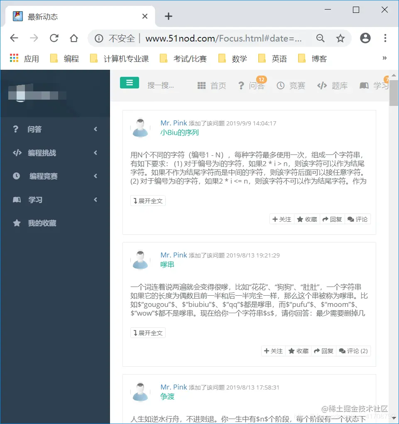The height and width of the screenshot is (424, 399).
Task: Click the 题库 code icon in top bar
Action: [322, 86]
